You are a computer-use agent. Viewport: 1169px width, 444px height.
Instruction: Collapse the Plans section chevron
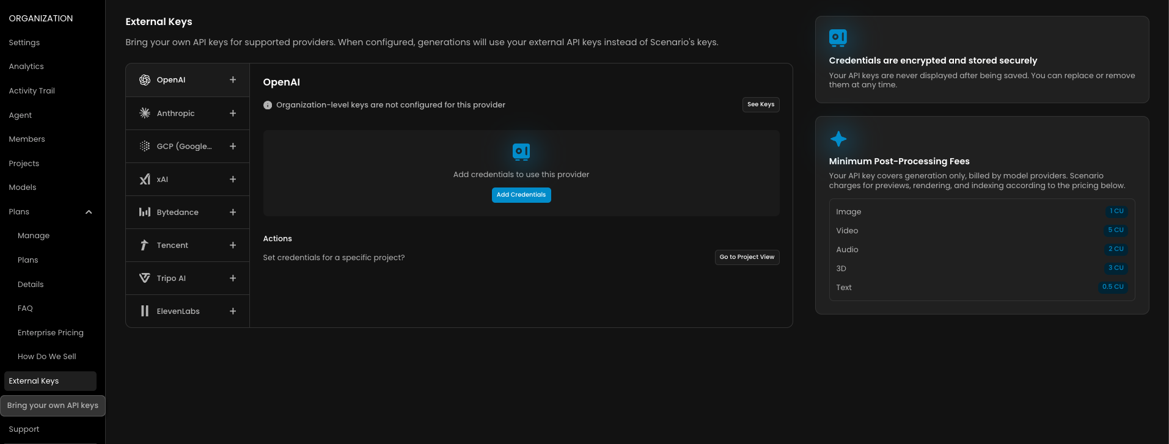pyautogui.click(x=89, y=212)
